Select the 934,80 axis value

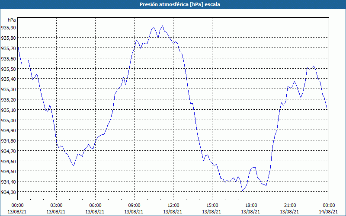click(8, 141)
